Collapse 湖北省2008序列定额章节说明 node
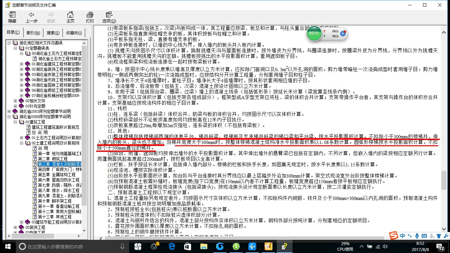The height and width of the screenshot is (253, 450). pos(9,117)
